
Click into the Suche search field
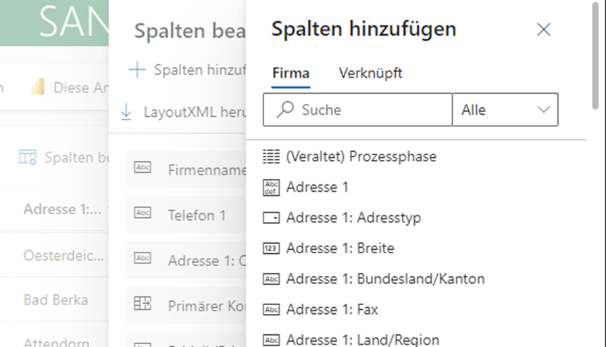(x=372, y=110)
